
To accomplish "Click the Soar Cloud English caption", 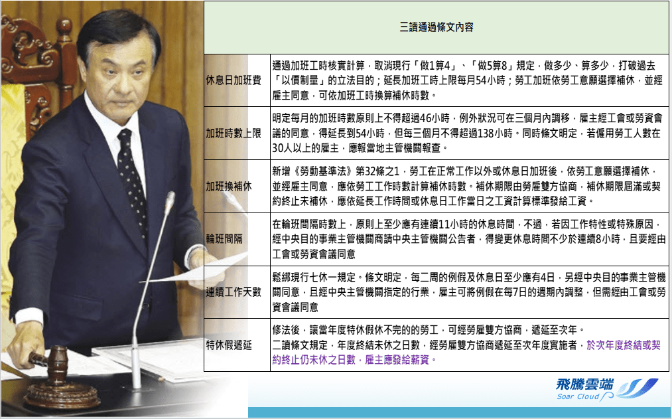I will pos(578,396).
